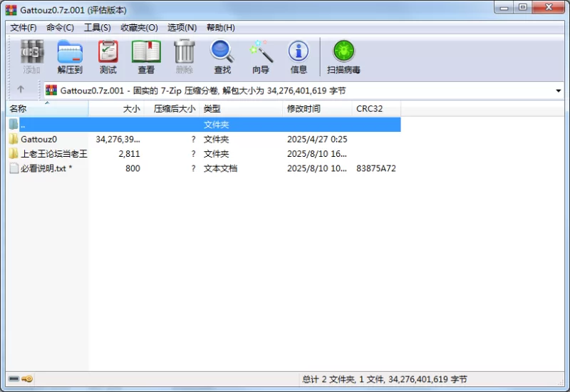Sort by 压缩后大小 column header
The width and height of the screenshot is (570, 392).
[172, 109]
